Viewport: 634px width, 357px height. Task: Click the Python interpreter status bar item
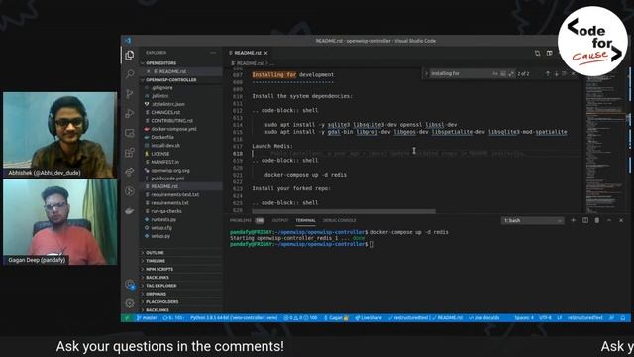tap(234, 318)
